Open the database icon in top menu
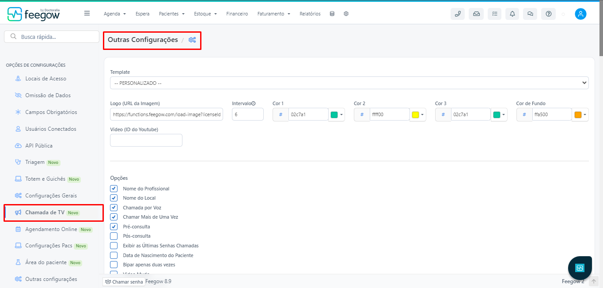Image resolution: width=603 pixels, height=288 pixels. point(332,14)
